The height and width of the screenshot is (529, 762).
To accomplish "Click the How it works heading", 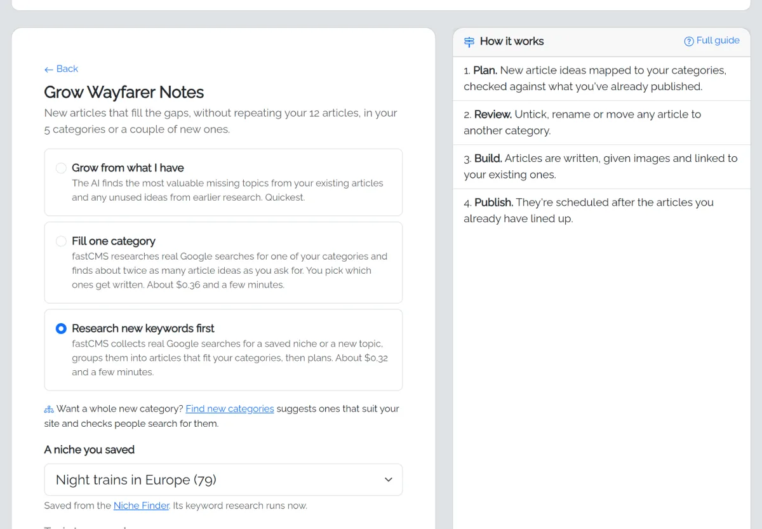I will tap(512, 41).
